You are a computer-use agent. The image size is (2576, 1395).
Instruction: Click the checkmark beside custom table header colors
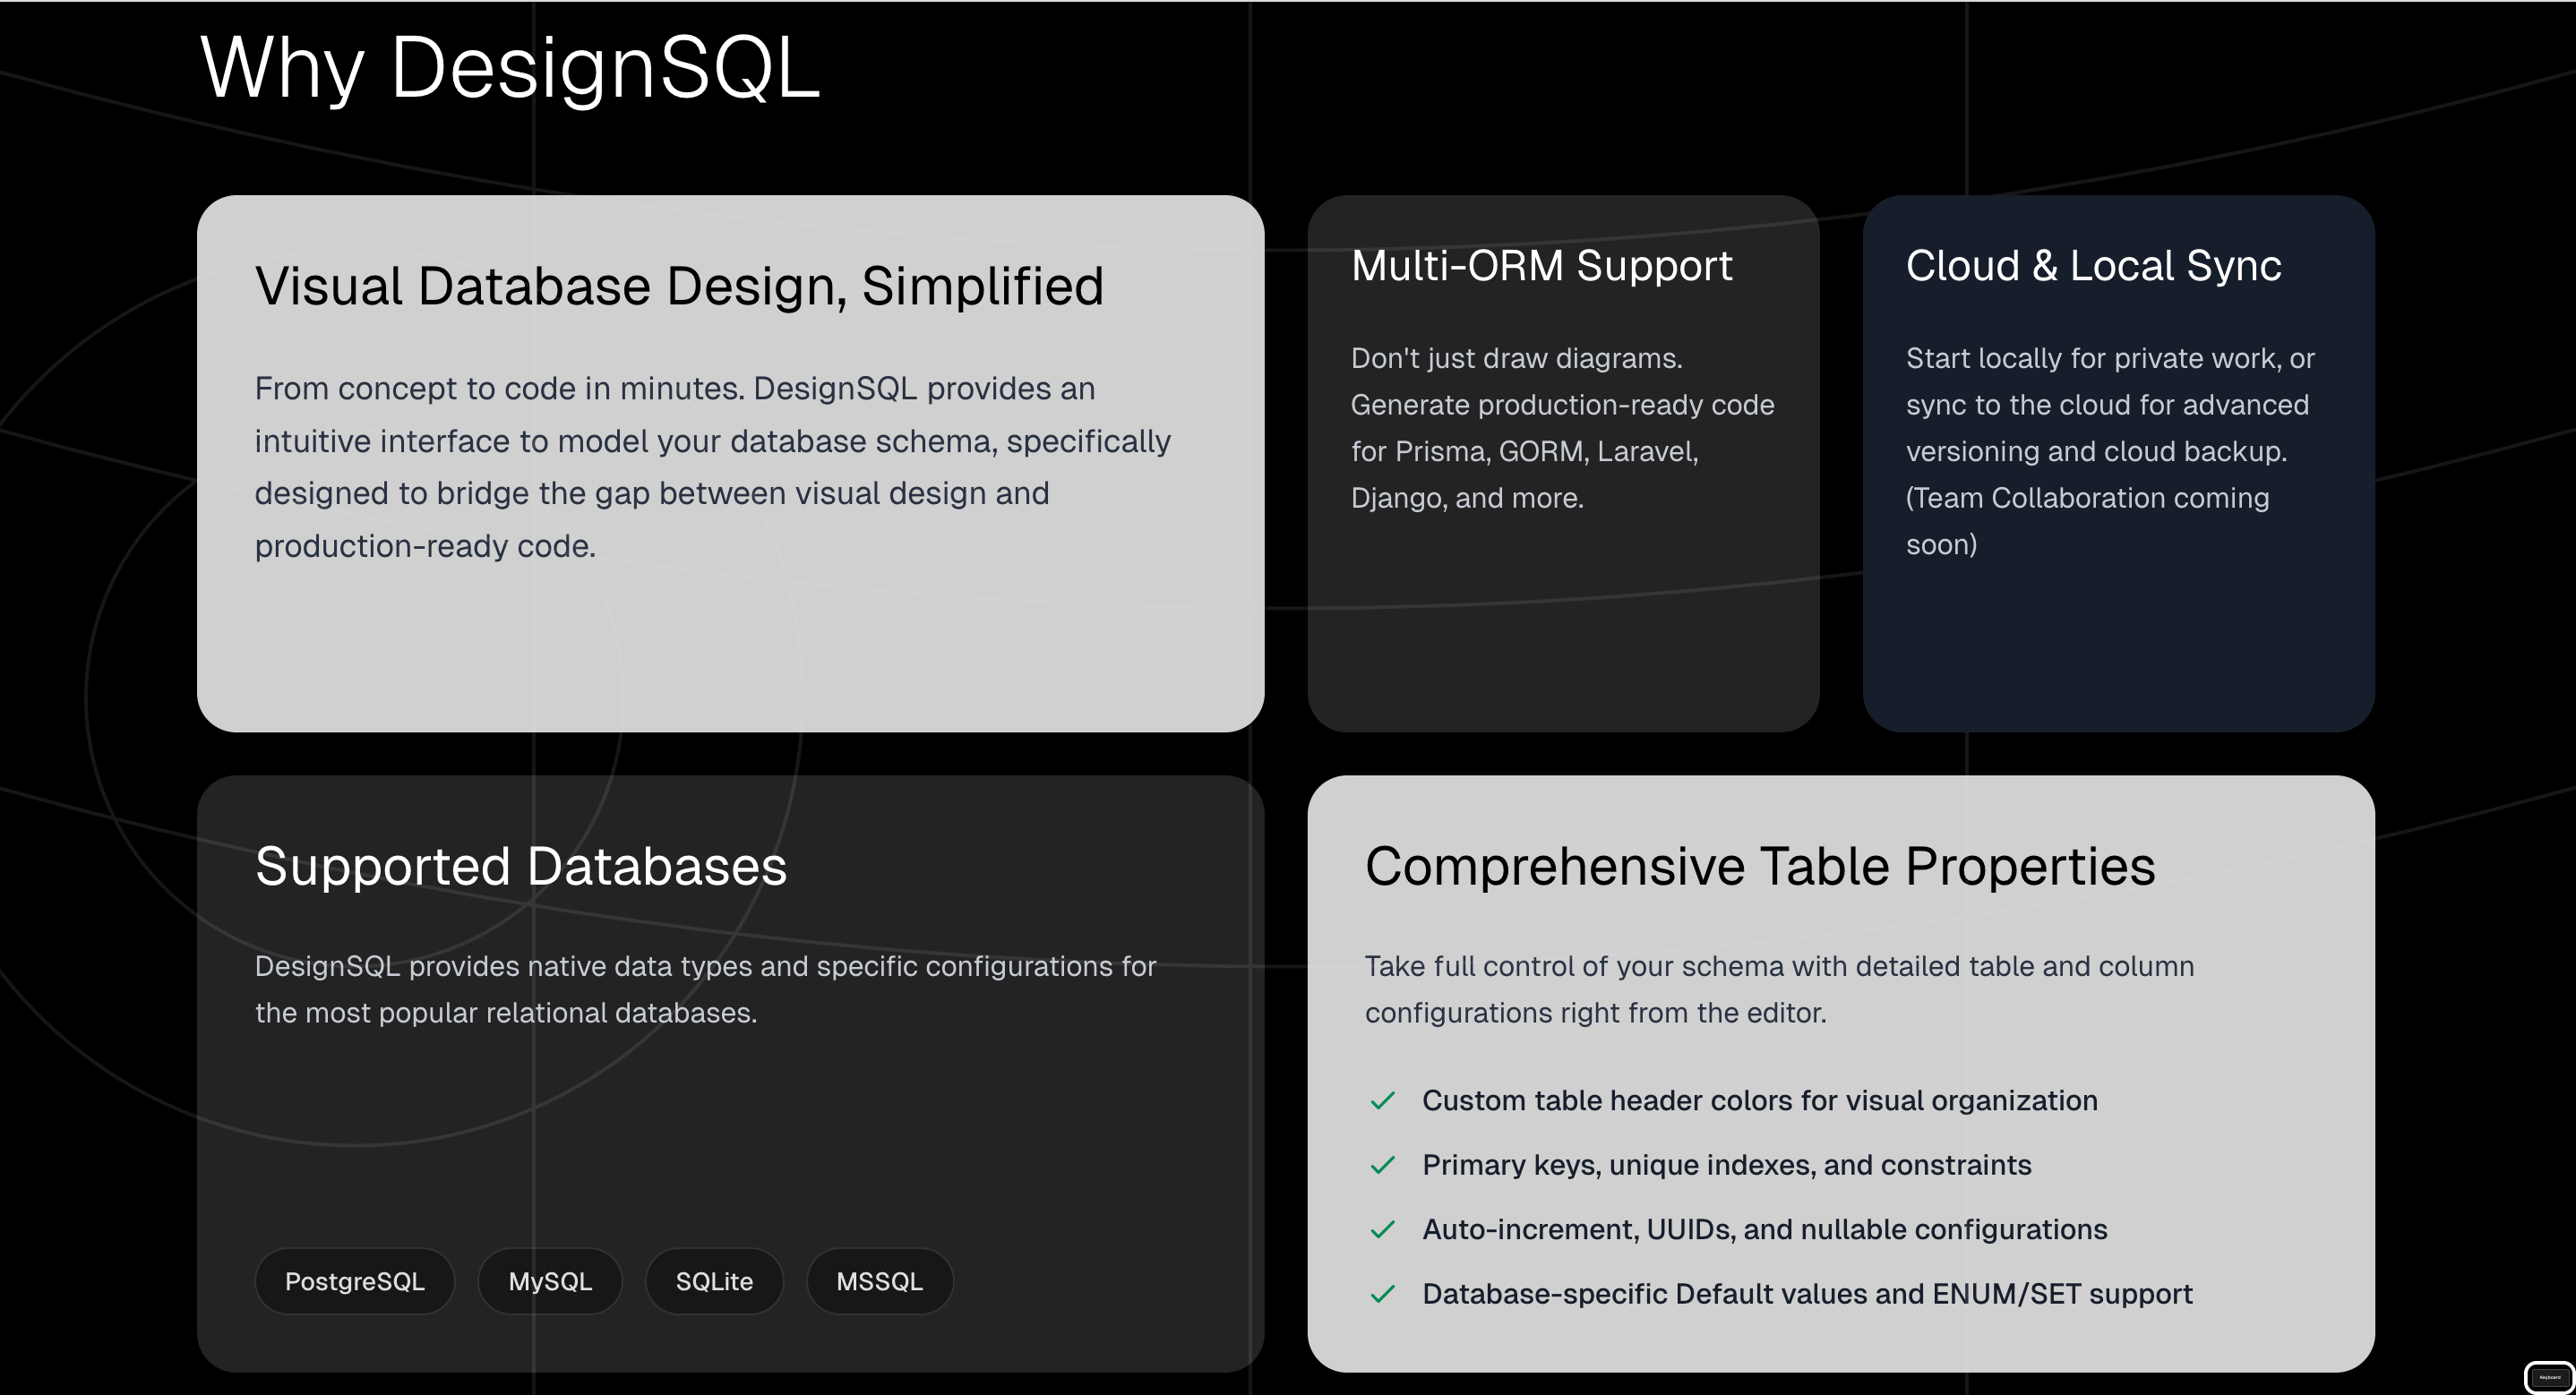click(1383, 1100)
